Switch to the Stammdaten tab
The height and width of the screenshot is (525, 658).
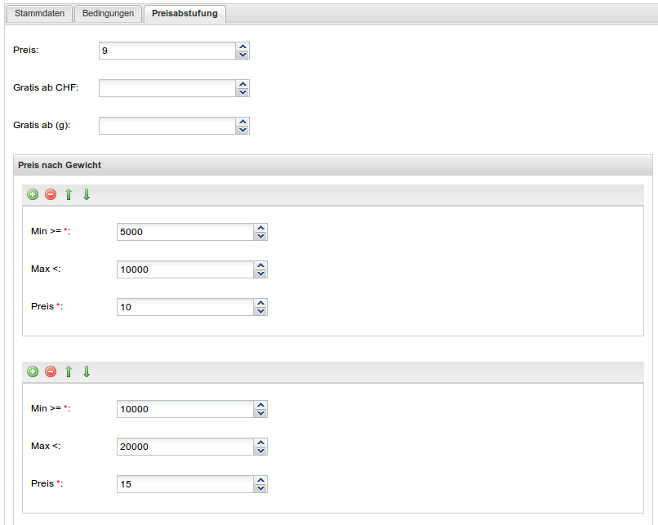tap(39, 13)
